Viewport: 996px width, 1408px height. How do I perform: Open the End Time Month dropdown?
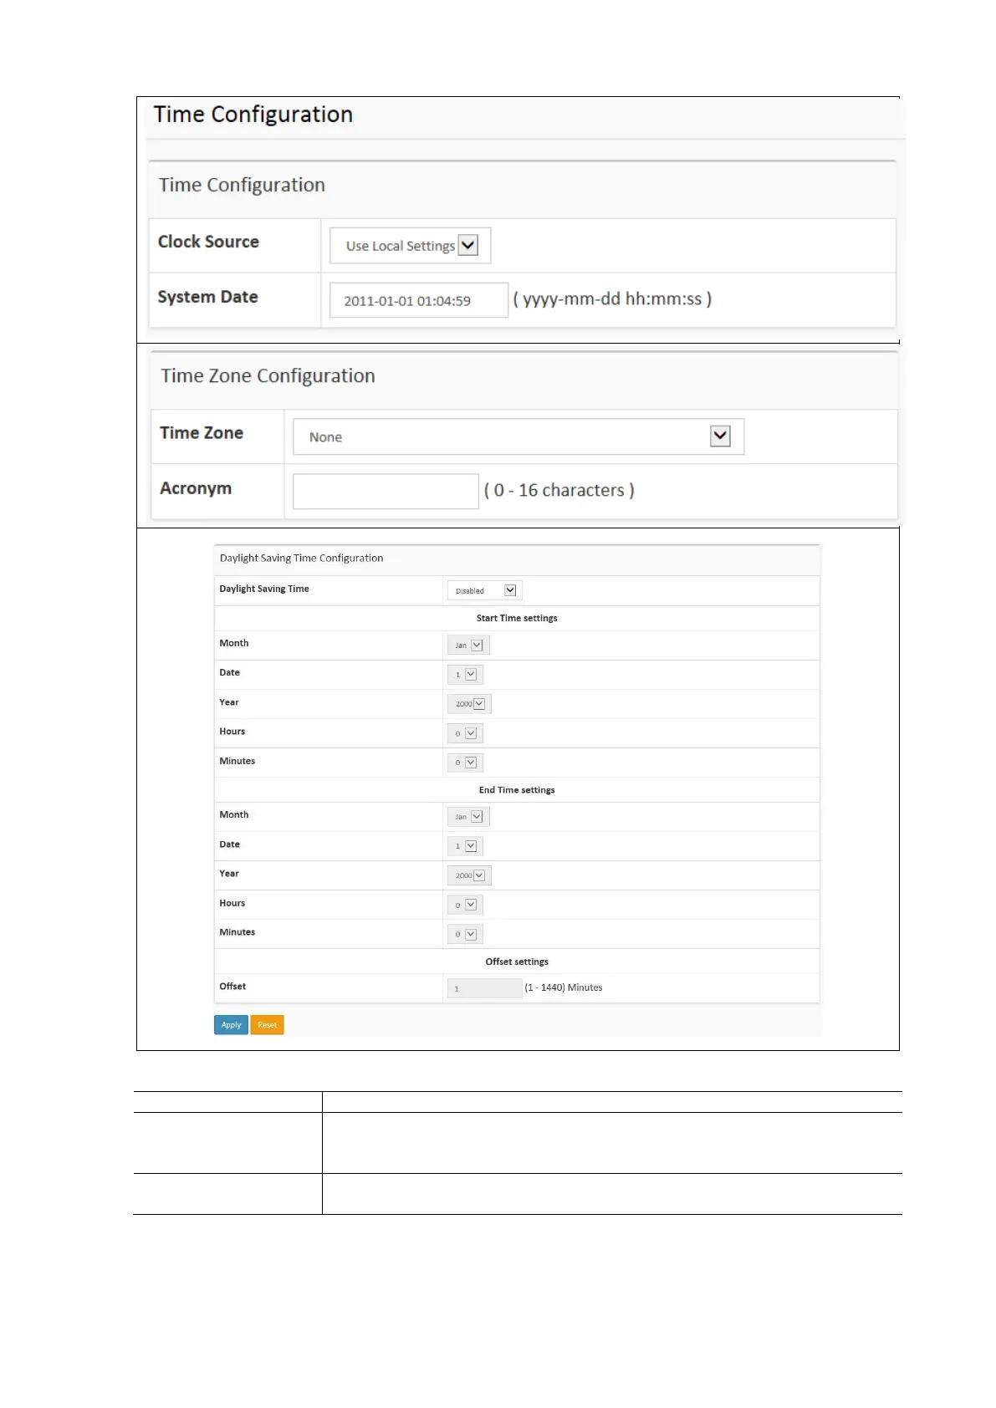pyautogui.click(x=468, y=817)
